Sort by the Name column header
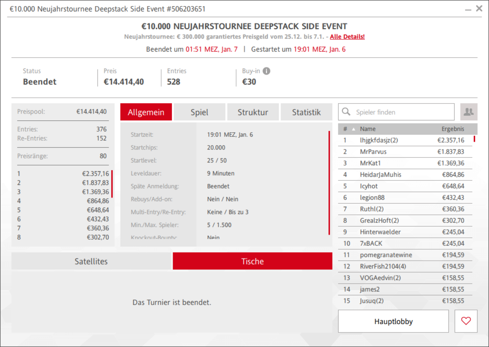The image size is (489, 347). click(x=368, y=129)
